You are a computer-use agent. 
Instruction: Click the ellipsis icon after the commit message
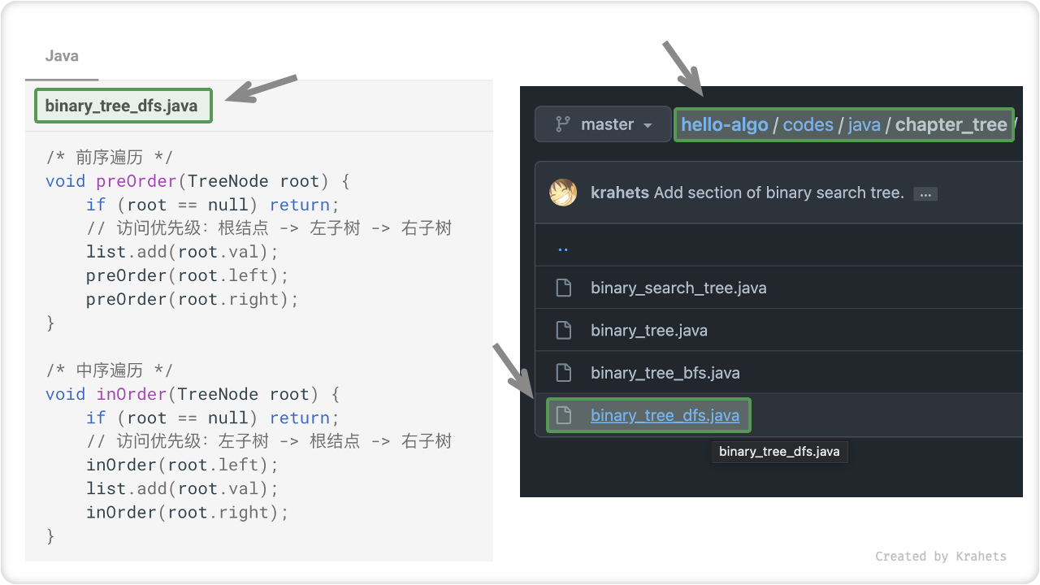click(x=925, y=193)
